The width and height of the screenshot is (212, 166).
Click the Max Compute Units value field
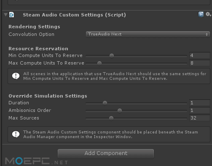(200, 63)
